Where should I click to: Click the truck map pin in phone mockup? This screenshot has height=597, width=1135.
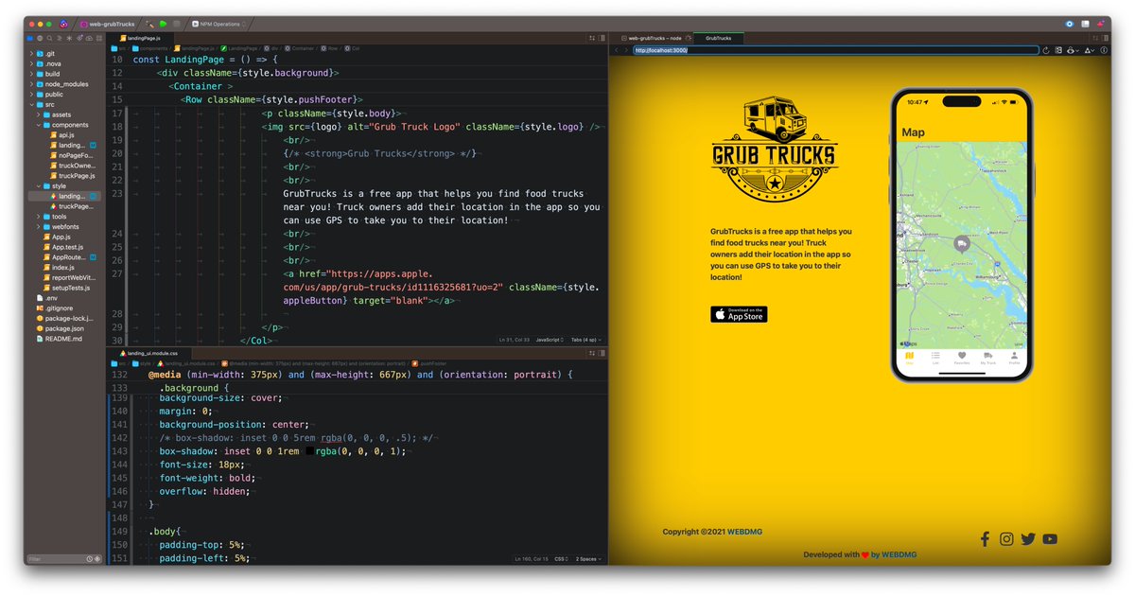(961, 243)
